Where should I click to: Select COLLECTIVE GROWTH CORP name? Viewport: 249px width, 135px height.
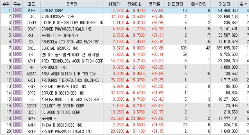pyautogui.click(x=63, y=106)
